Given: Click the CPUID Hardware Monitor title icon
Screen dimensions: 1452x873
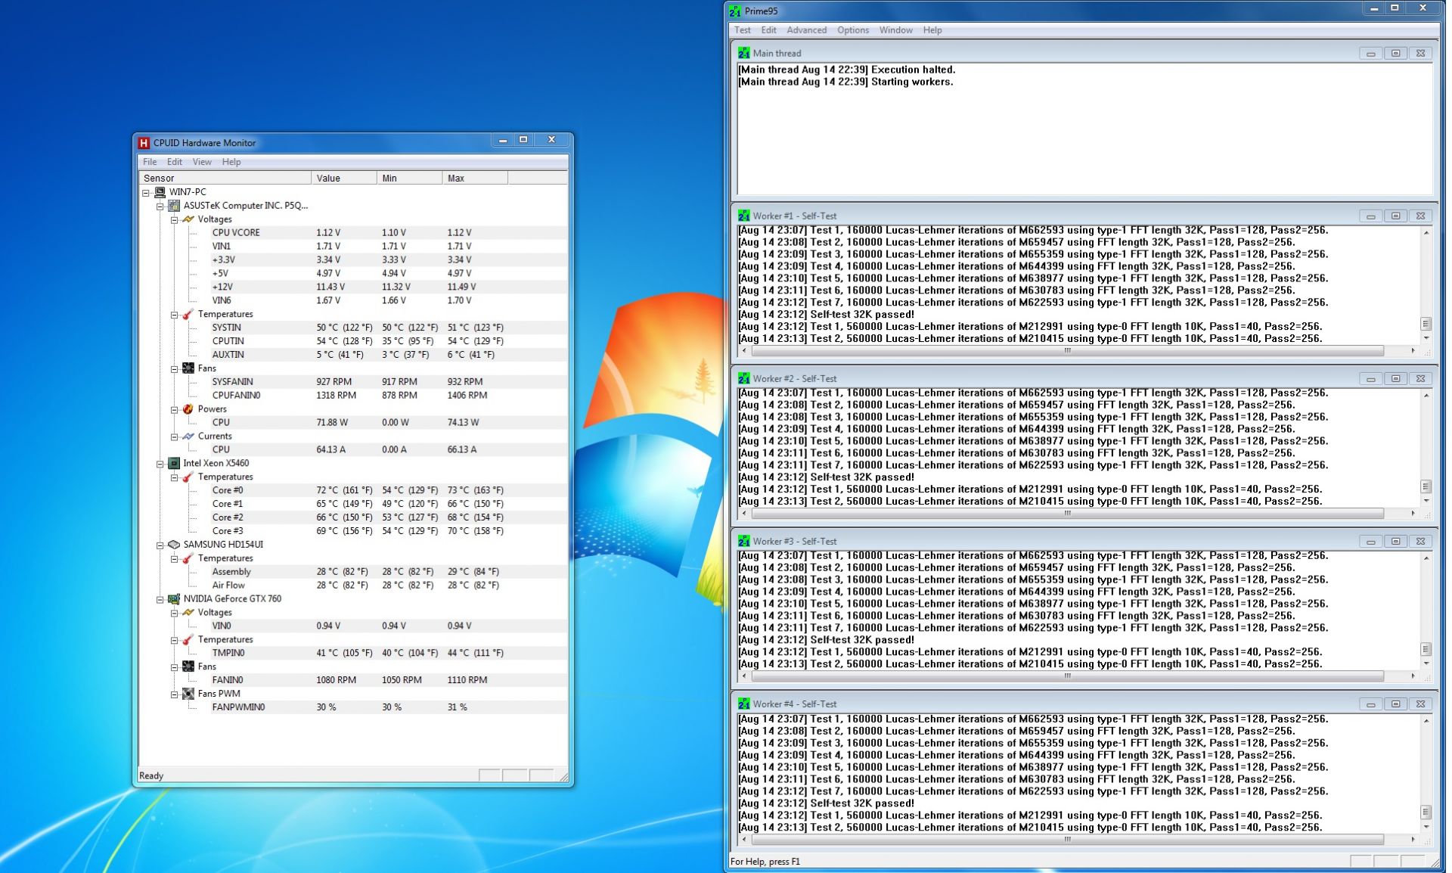Looking at the screenshot, I should click(x=144, y=142).
